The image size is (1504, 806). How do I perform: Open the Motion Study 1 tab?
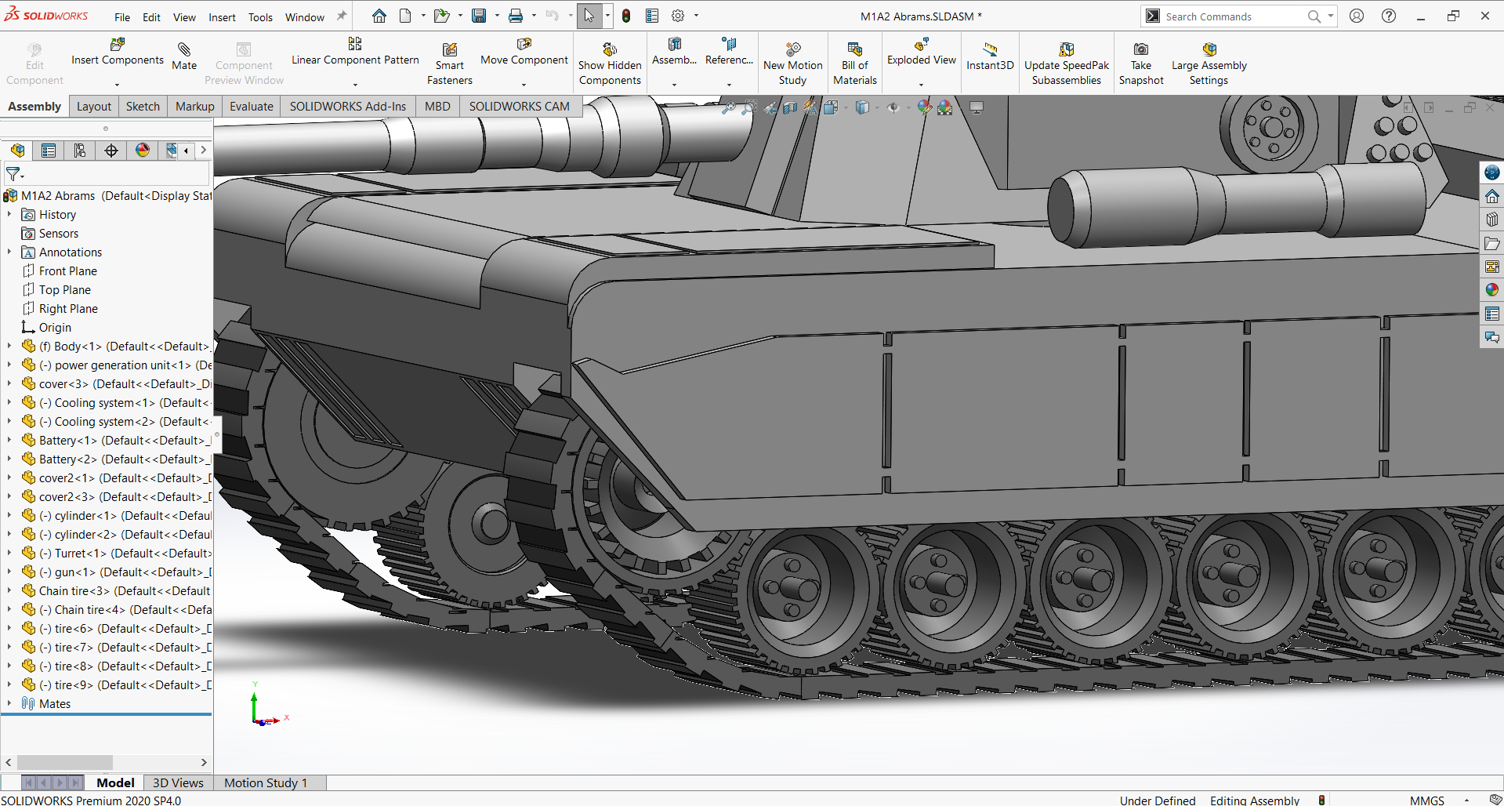(x=266, y=782)
